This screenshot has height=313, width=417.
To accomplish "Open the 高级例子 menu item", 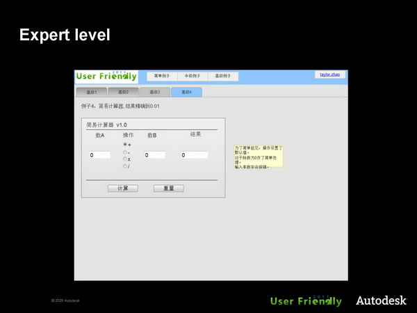I will 222,76.
